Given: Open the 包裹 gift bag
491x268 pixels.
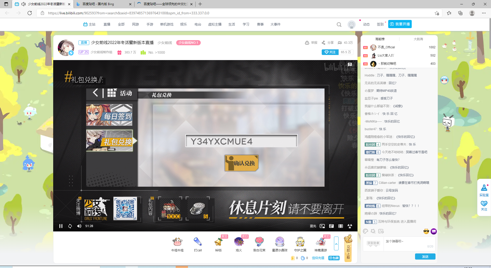Looking at the screenshot, I should [x=334, y=258].
